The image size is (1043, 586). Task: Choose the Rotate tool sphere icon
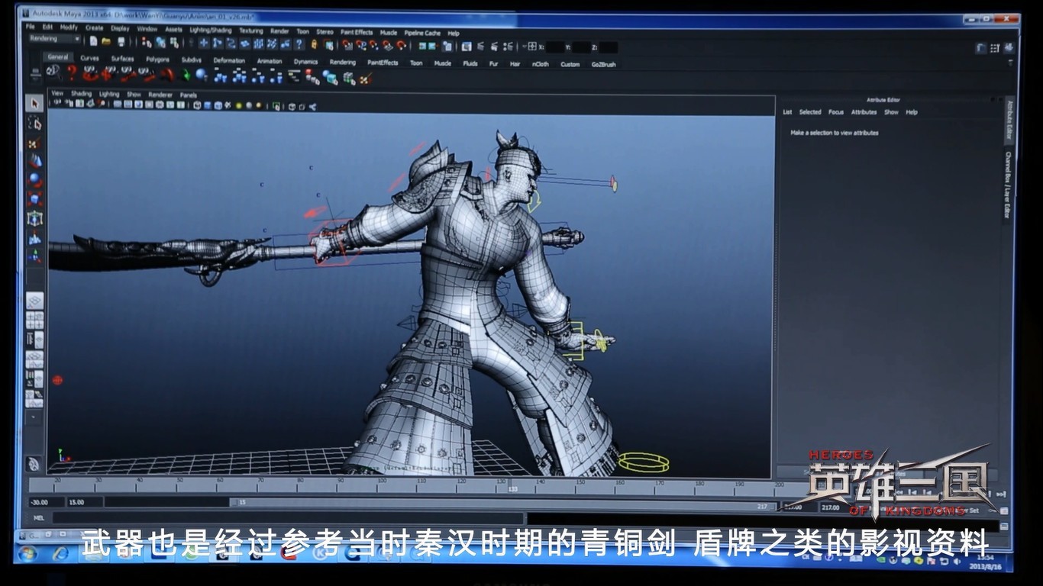point(34,180)
